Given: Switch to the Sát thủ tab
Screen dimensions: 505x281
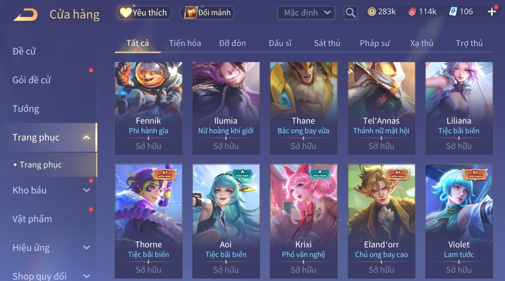Looking at the screenshot, I should point(327,43).
